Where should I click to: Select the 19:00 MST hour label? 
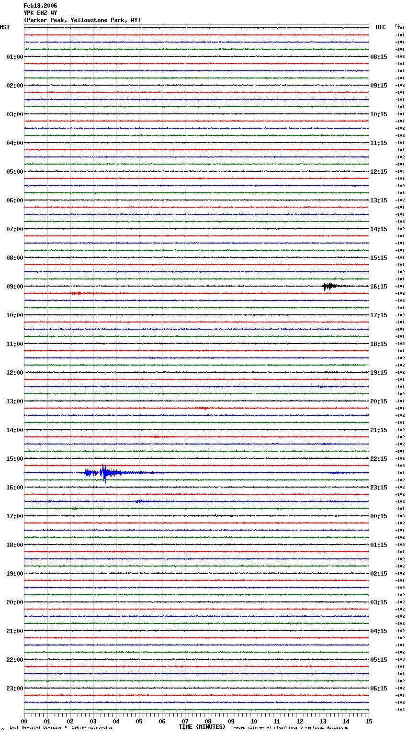click(x=15, y=574)
